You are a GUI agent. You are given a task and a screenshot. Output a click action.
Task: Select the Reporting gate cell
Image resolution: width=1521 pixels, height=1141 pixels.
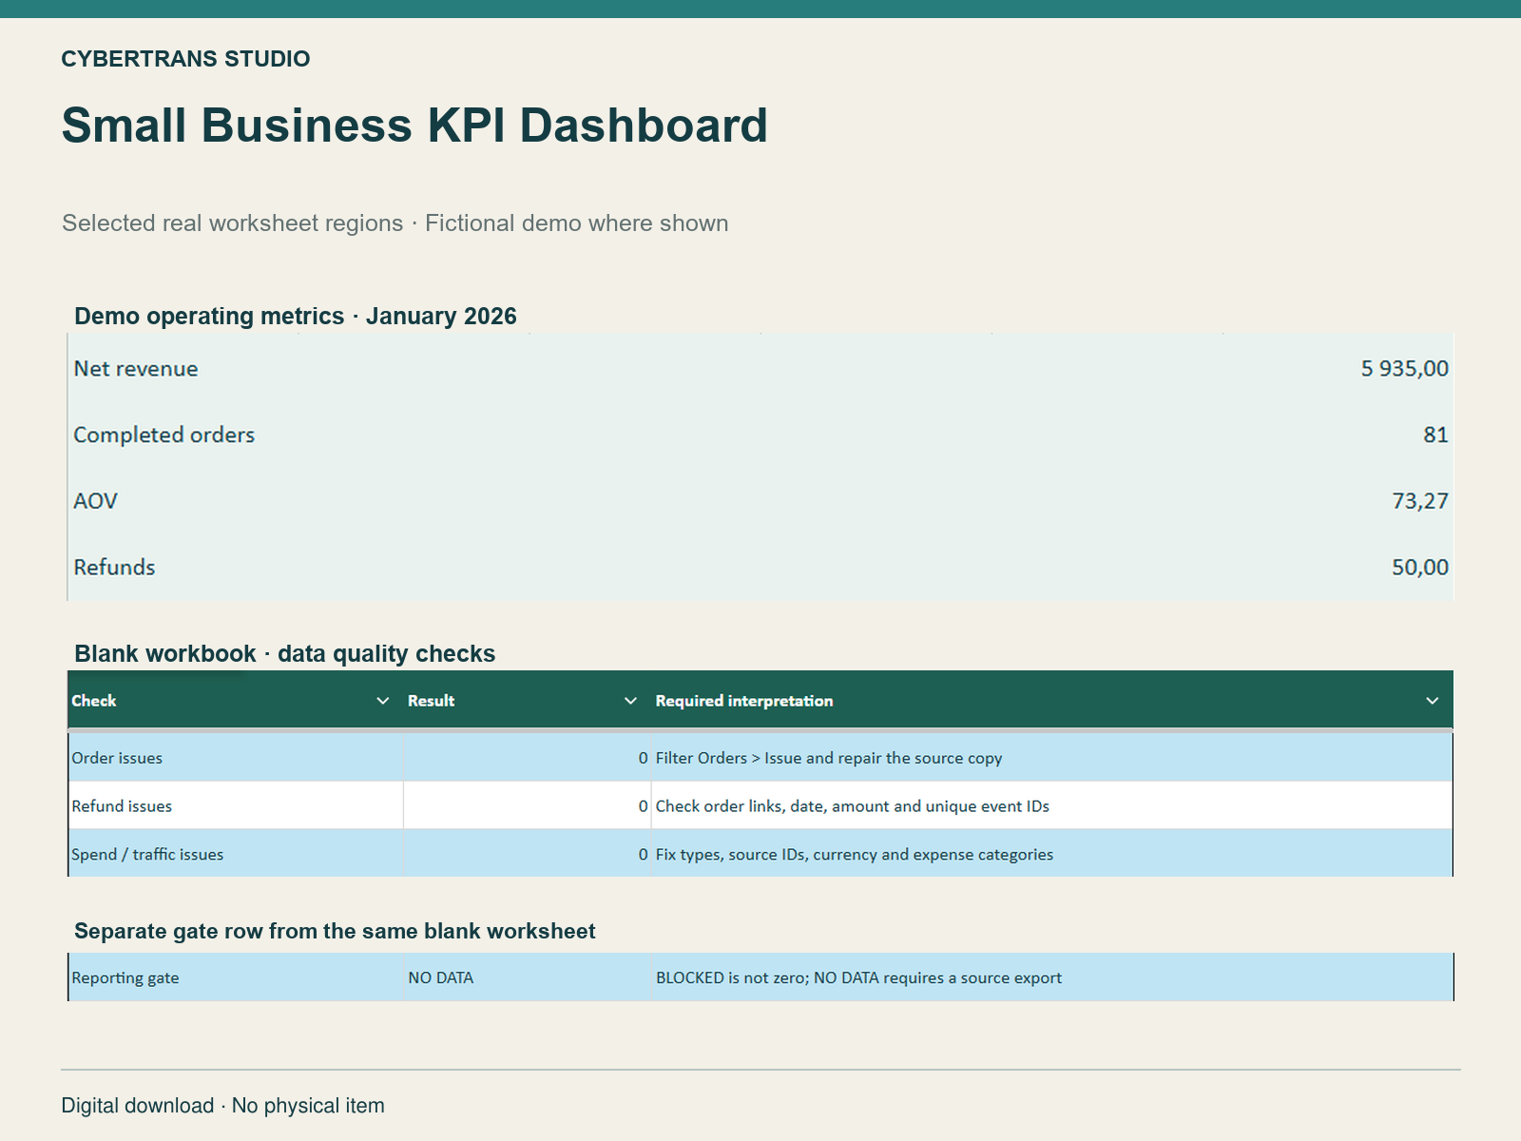tap(236, 977)
